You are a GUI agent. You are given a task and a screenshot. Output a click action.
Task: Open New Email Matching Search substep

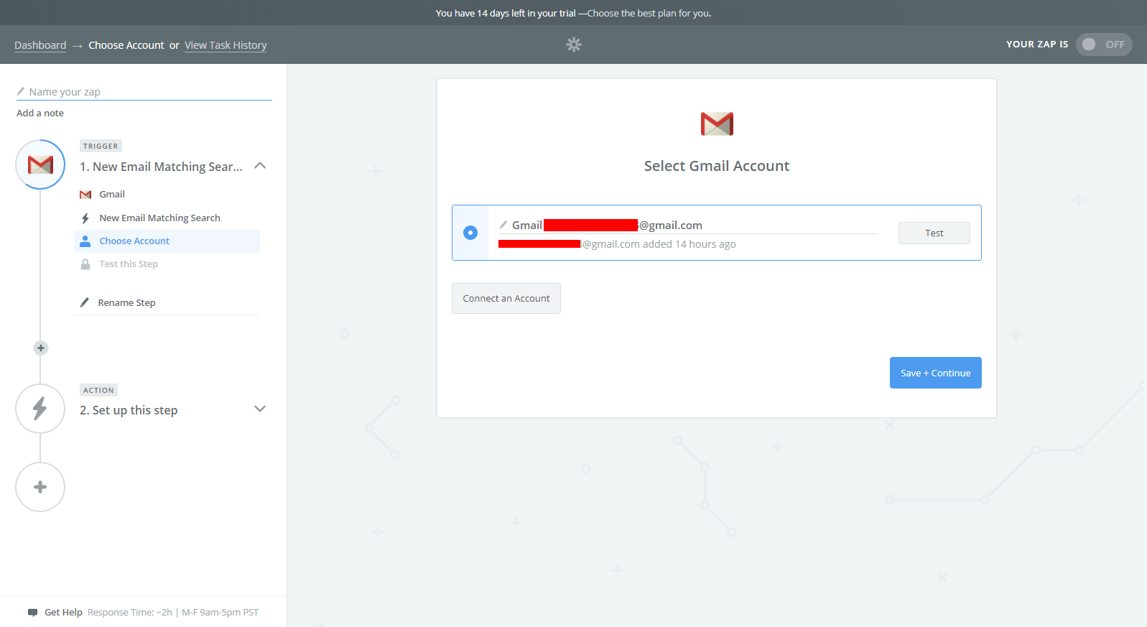(159, 218)
